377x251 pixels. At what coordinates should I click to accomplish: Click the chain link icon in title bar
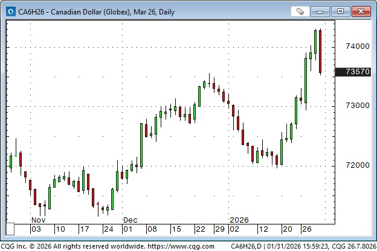tap(300, 11)
